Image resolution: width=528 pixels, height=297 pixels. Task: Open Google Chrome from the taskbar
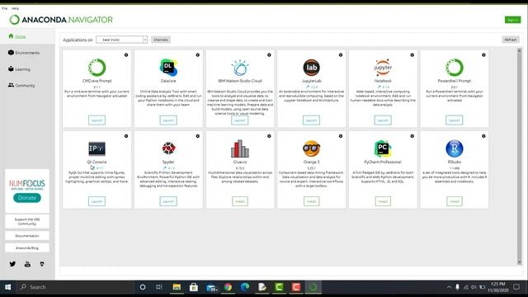pyautogui.click(x=228, y=287)
